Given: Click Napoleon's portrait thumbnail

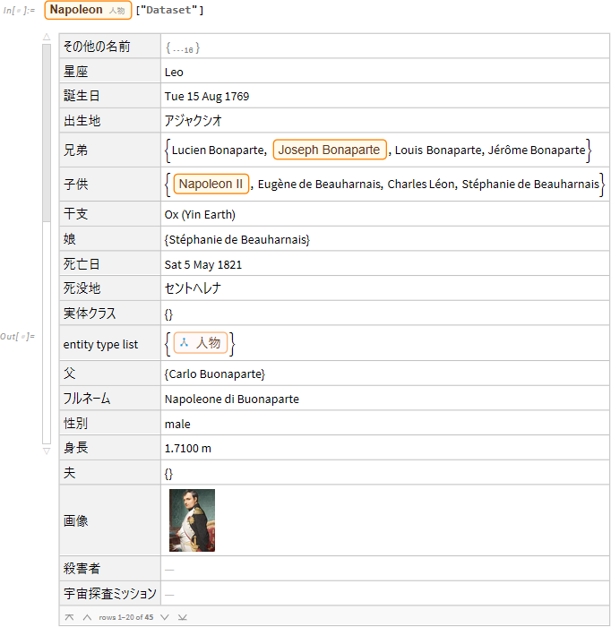Looking at the screenshot, I should point(192,520).
